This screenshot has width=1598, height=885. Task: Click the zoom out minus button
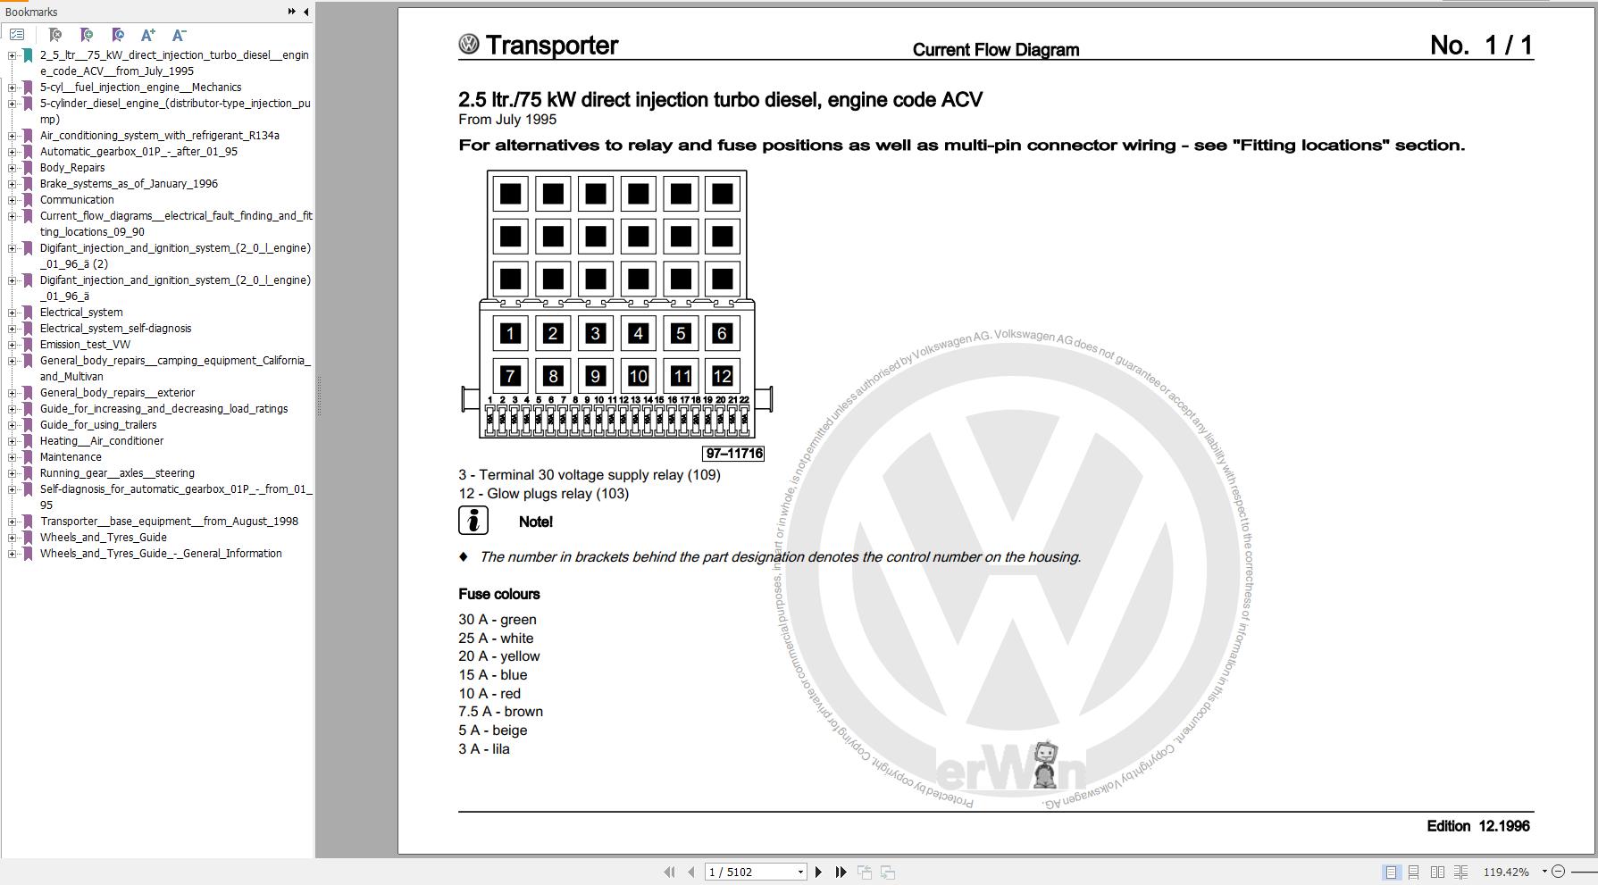tap(1558, 872)
